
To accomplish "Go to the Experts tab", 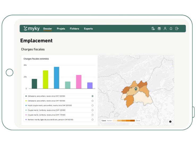I will [x=88, y=29].
